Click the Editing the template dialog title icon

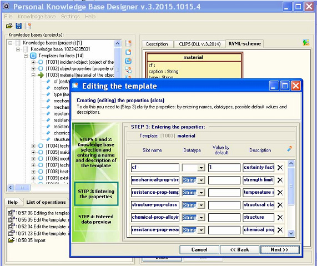tap(75, 86)
